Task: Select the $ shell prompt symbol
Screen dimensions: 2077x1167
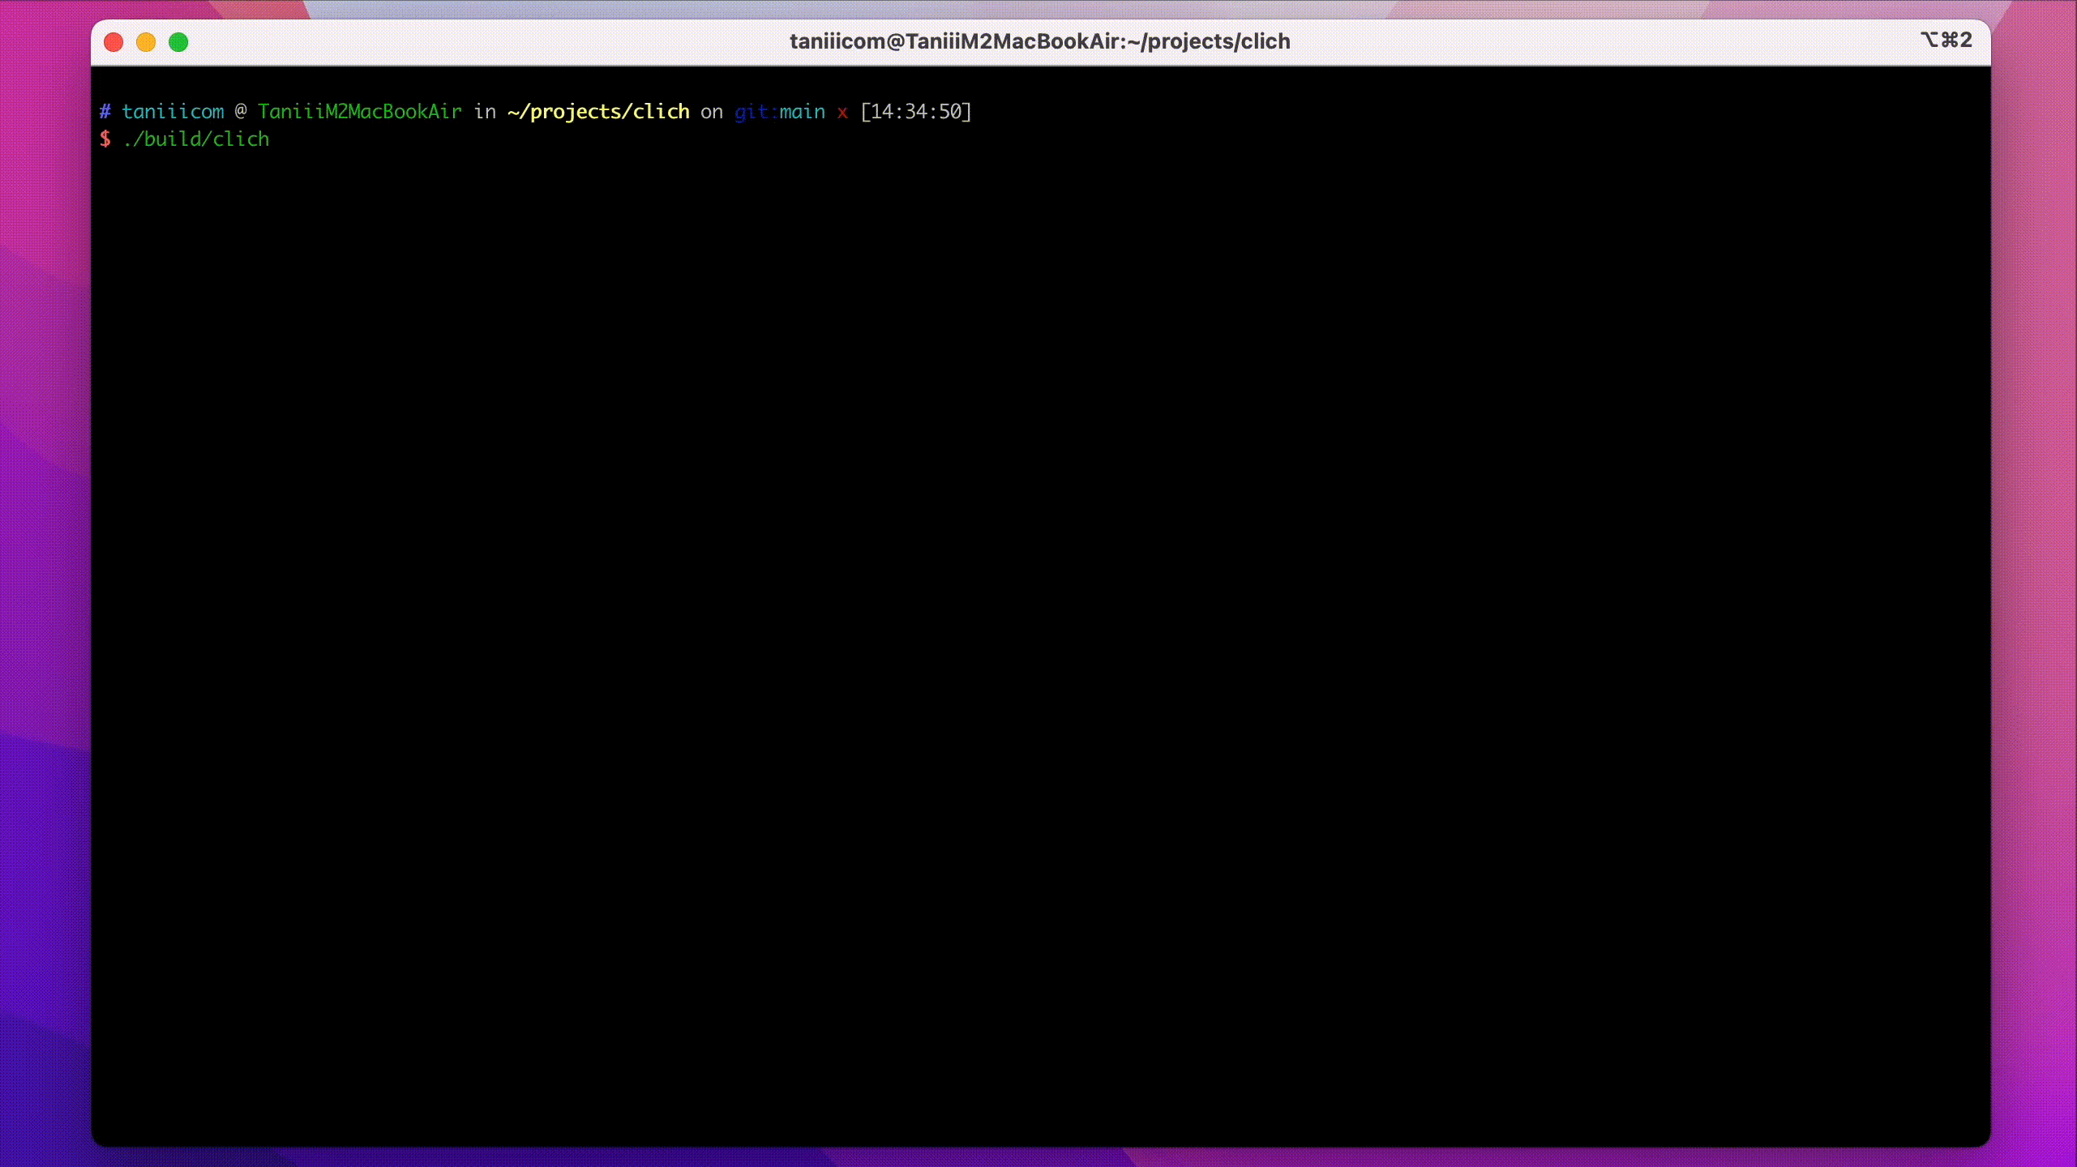Action: (x=106, y=139)
